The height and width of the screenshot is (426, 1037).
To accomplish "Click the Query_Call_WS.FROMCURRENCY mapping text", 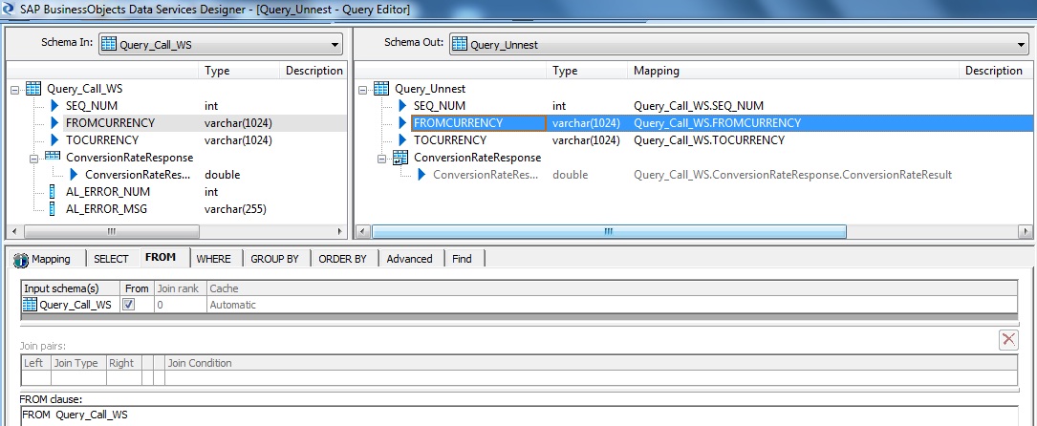I will [x=717, y=123].
